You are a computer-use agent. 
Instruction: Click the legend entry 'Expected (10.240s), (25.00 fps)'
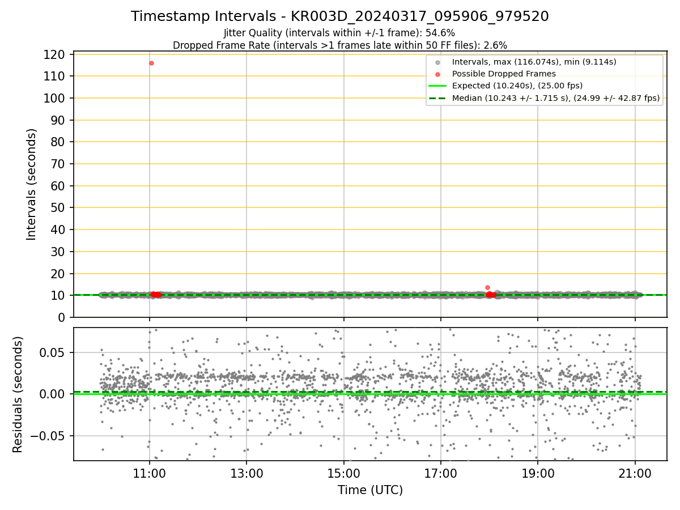[517, 86]
